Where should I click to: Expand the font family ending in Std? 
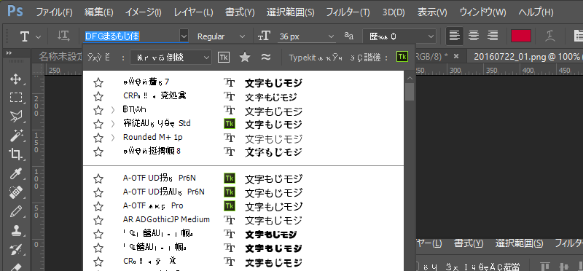click(x=113, y=124)
